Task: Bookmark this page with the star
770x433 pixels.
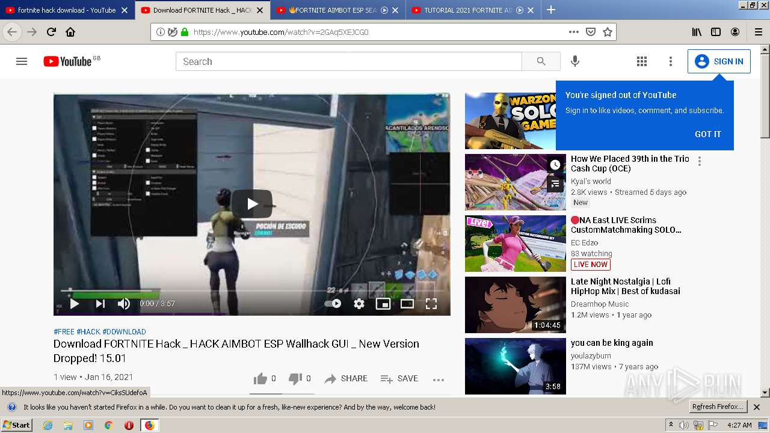Action: (x=608, y=32)
